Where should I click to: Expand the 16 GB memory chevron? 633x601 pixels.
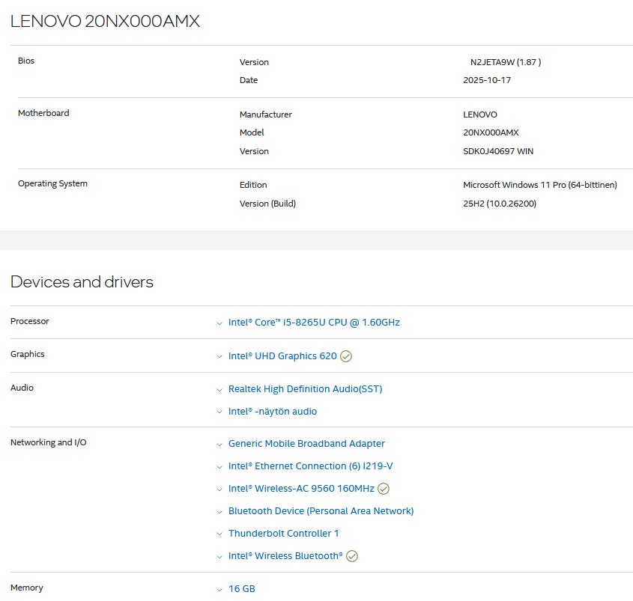tap(219, 590)
